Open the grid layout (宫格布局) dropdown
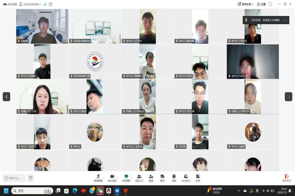This screenshot has width=295, height=196. point(246,4)
